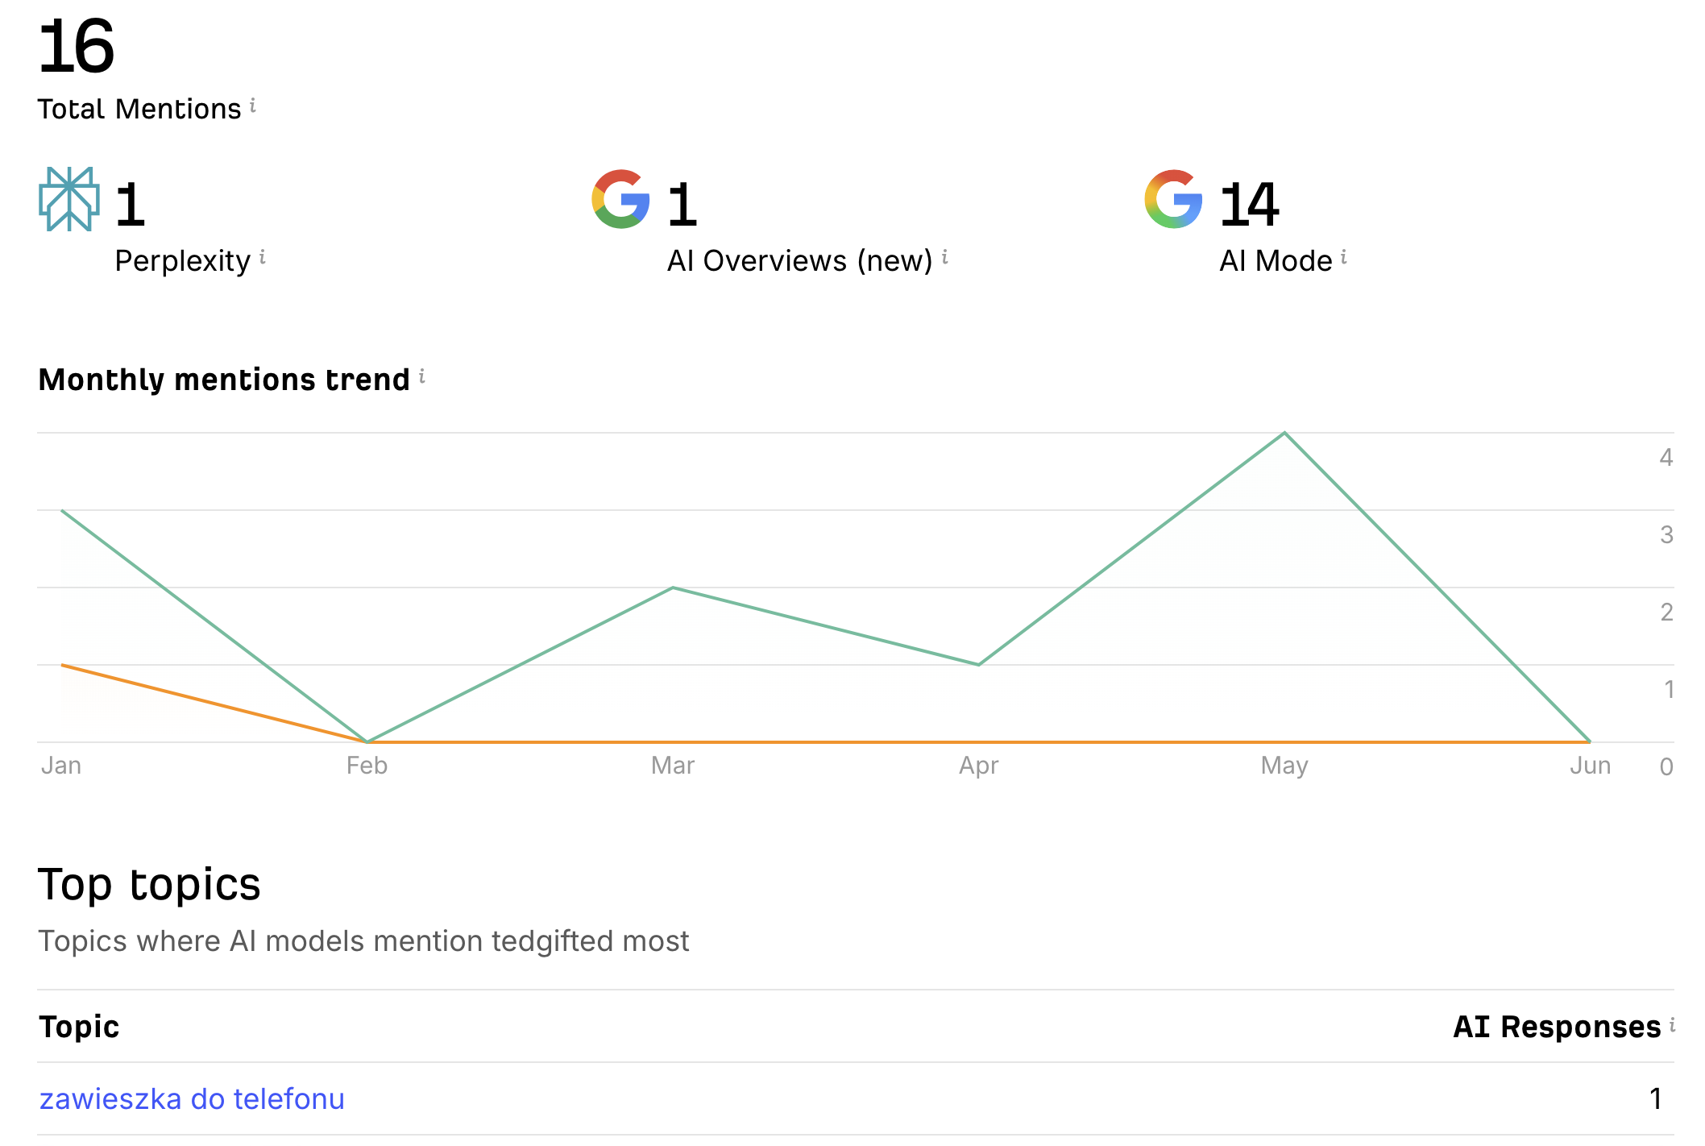1705x1146 pixels.
Task: Click the orange line's Jan starting point
Action: 62,665
